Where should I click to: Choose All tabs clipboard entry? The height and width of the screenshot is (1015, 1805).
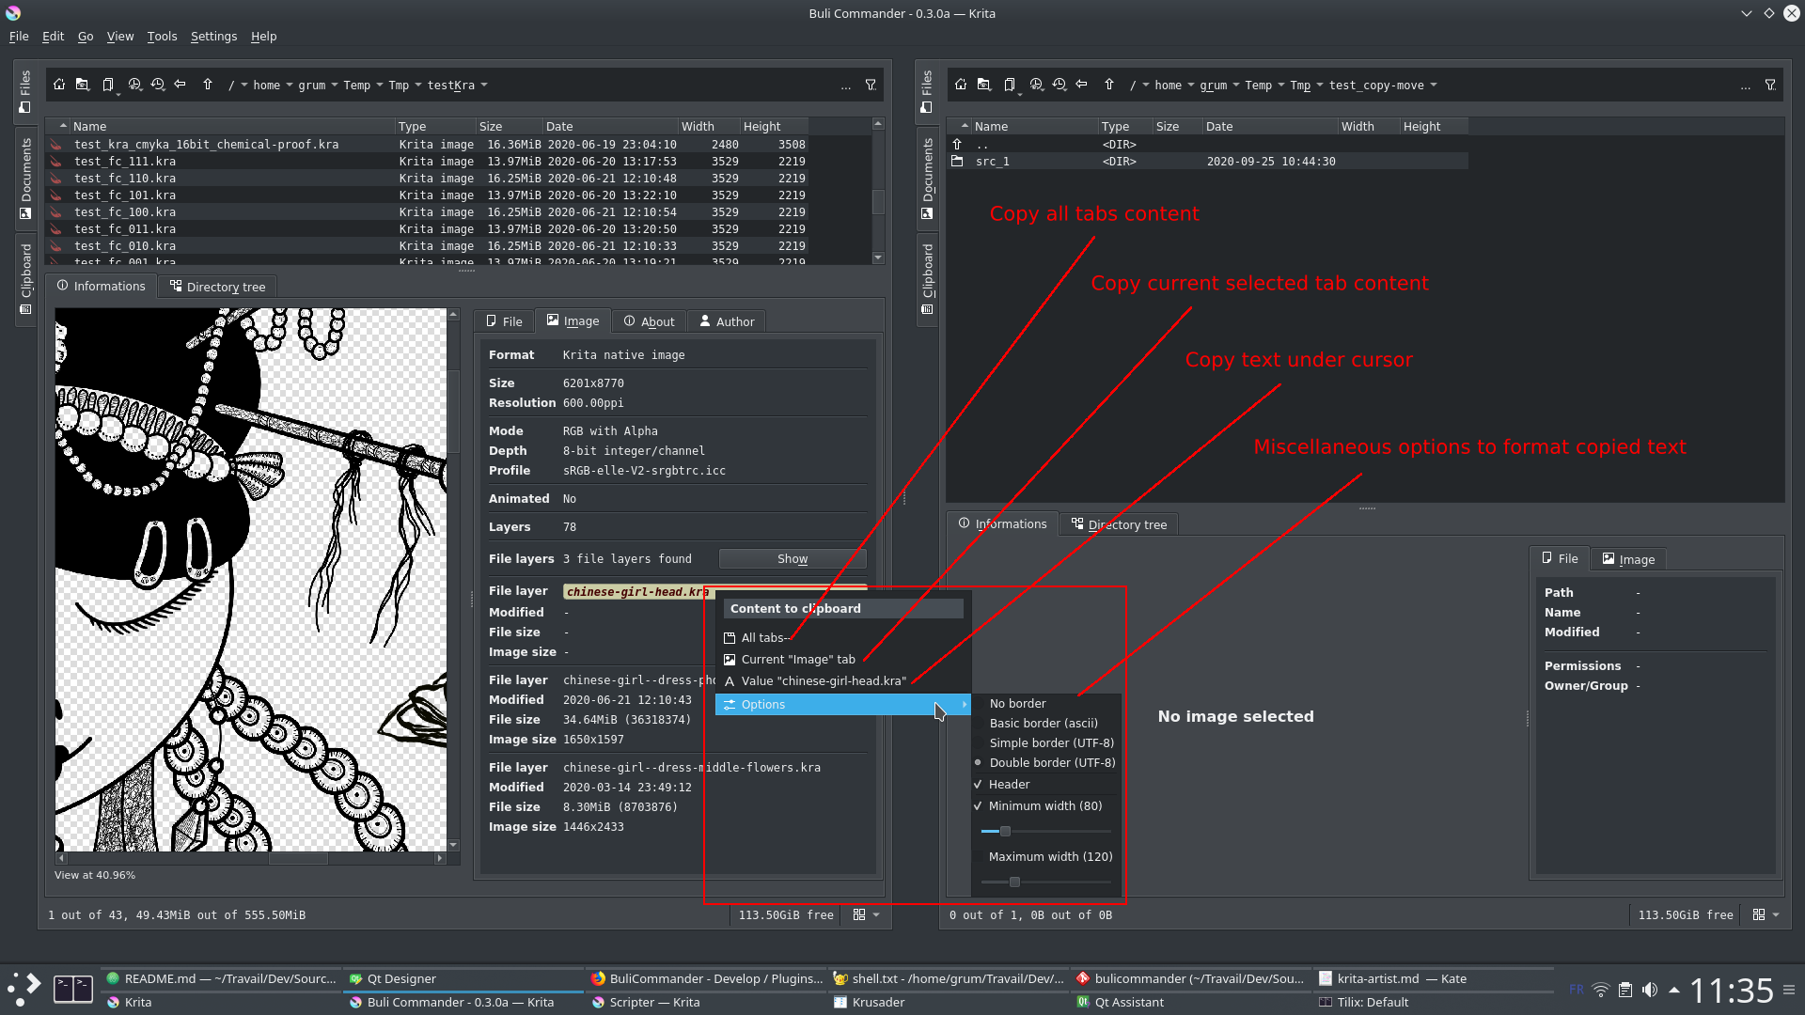(762, 637)
